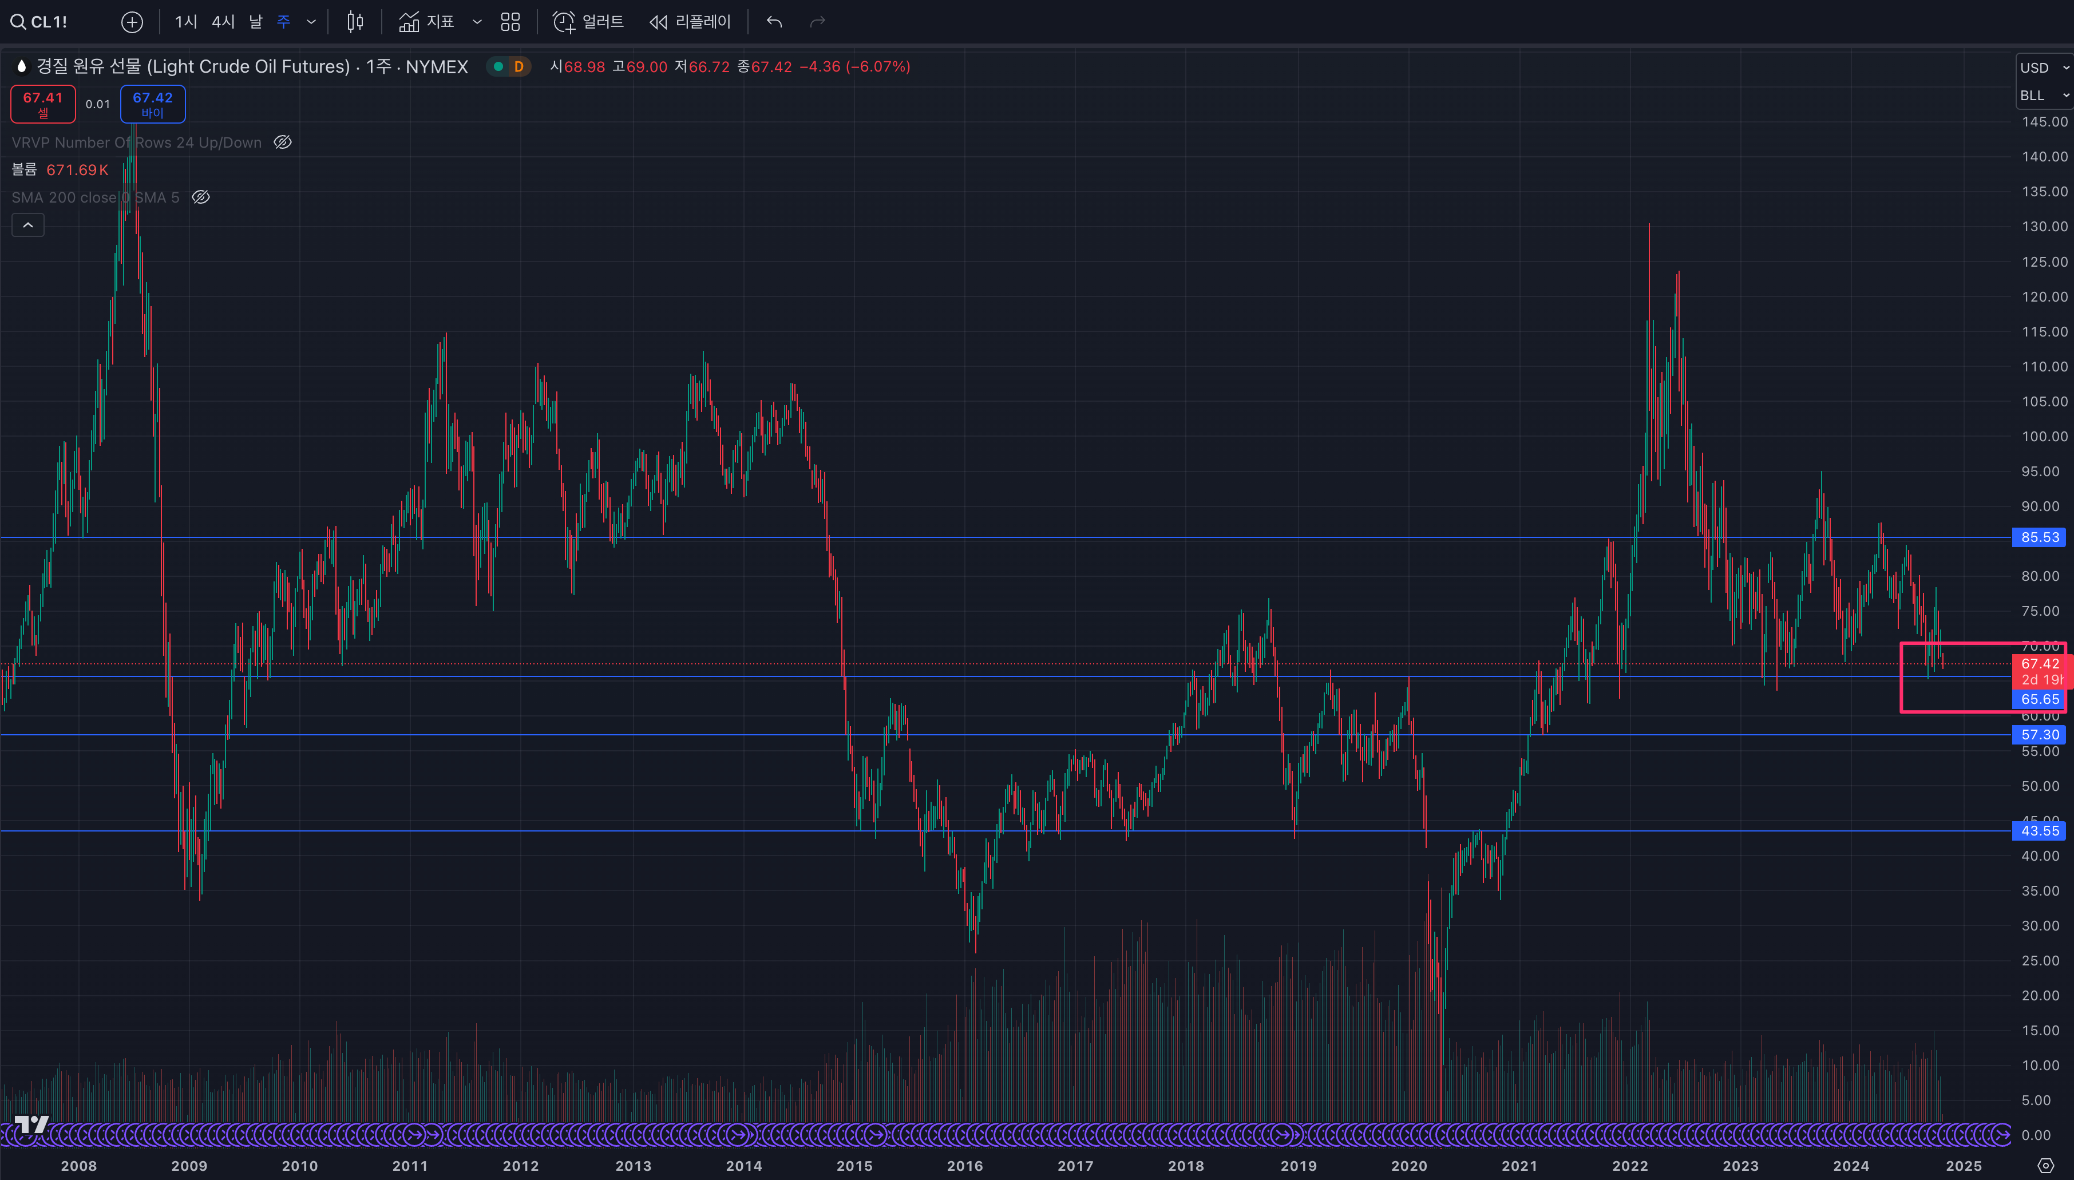
Task: Click the add symbol plus icon
Action: 132,22
